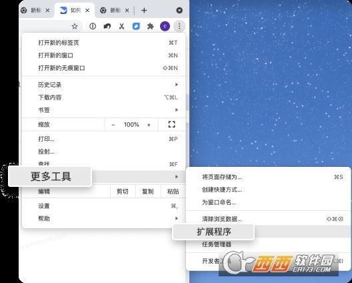Image resolution: width=352 pixels, height=283 pixels.
Task: Select 投射... menu item
Action: (x=104, y=152)
